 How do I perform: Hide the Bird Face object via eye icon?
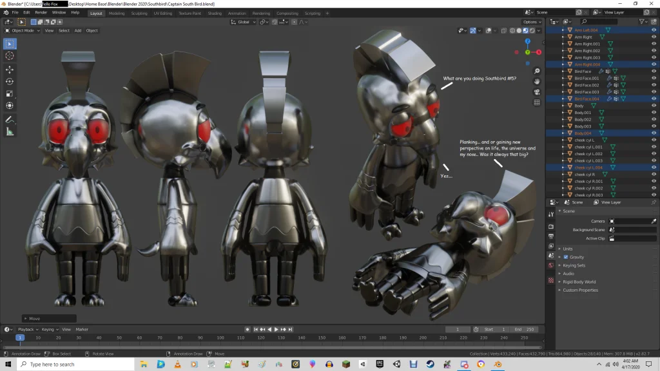[654, 71]
